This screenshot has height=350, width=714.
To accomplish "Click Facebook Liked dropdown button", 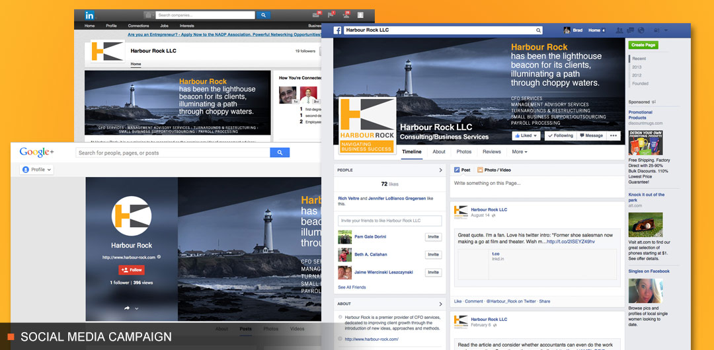I will 526,135.
